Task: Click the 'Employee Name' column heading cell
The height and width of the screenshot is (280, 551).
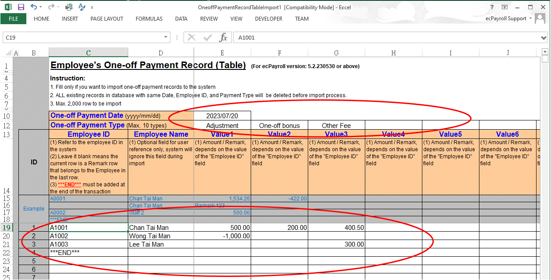Action: coord(161,134)
